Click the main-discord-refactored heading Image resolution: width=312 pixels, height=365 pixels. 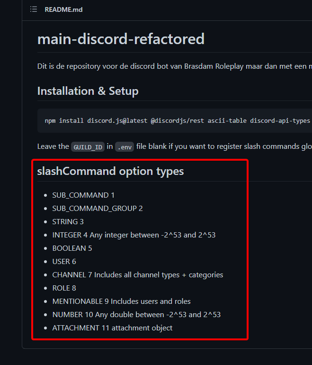(x=121, y=38)
